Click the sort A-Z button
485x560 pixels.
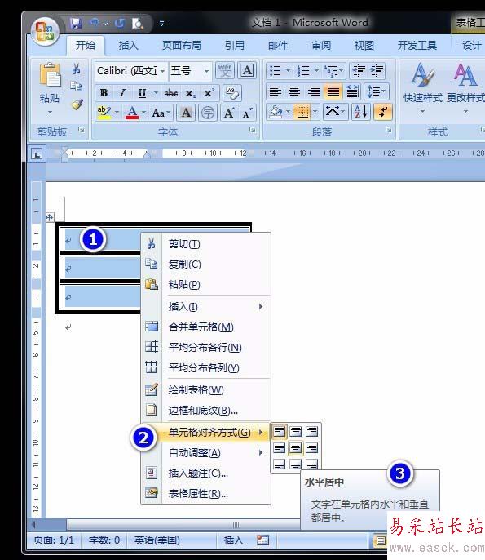tap(361, 112)
